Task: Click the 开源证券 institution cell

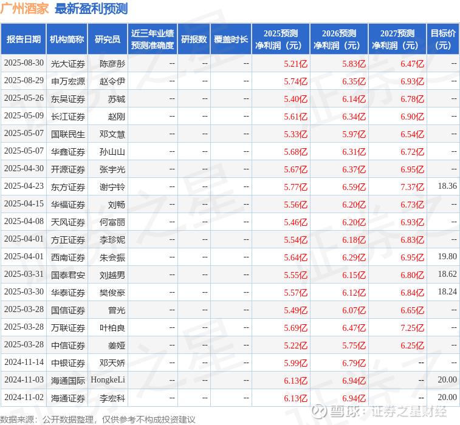Action: 68,169
